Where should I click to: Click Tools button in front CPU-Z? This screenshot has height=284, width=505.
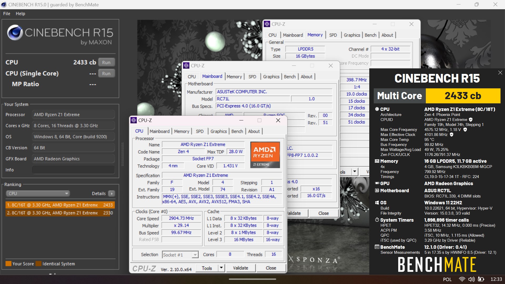click(207, 268)
